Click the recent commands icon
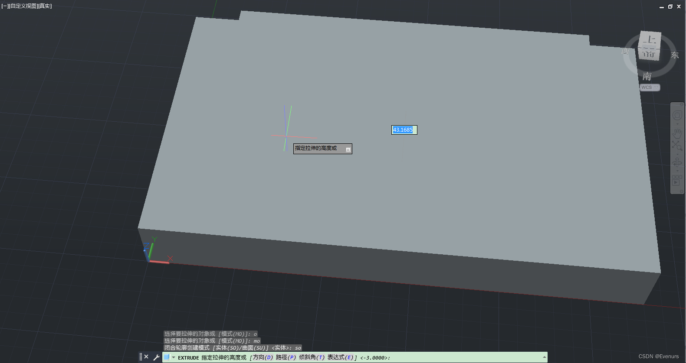Screen dimensions: 686x363 pos(166,357)
